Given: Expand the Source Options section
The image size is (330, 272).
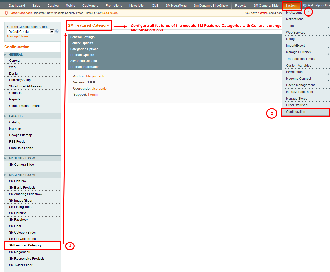Looking at the screenshot, I should click(82, 43).
